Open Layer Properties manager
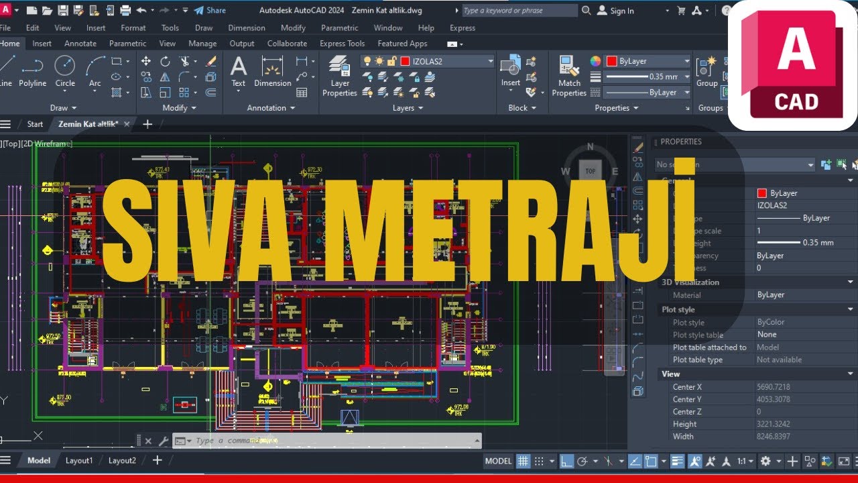 click(x=340, y=76)
